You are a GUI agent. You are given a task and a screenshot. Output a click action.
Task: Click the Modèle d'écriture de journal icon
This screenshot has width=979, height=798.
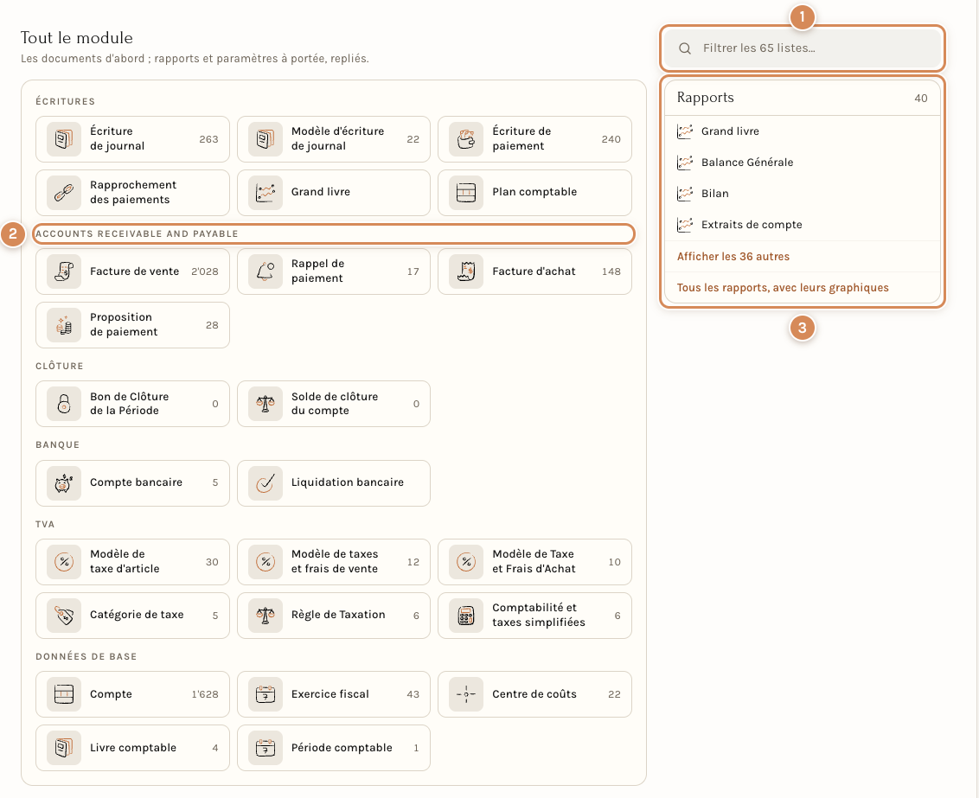coord(266,139)
